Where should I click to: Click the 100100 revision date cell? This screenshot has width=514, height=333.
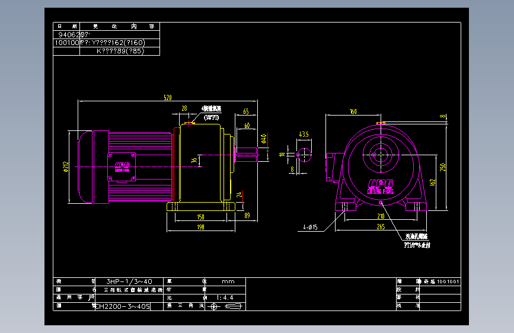click(x=66, y=43)
